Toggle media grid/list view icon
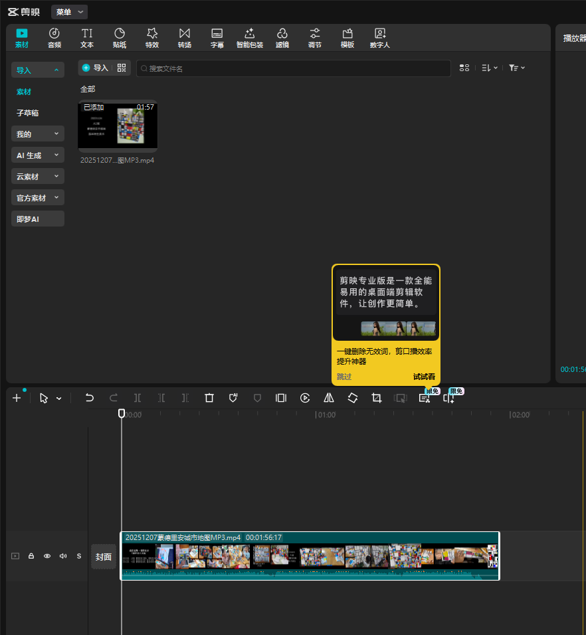The height and width of the screenshot is (635, 586). tap(464, 68)
